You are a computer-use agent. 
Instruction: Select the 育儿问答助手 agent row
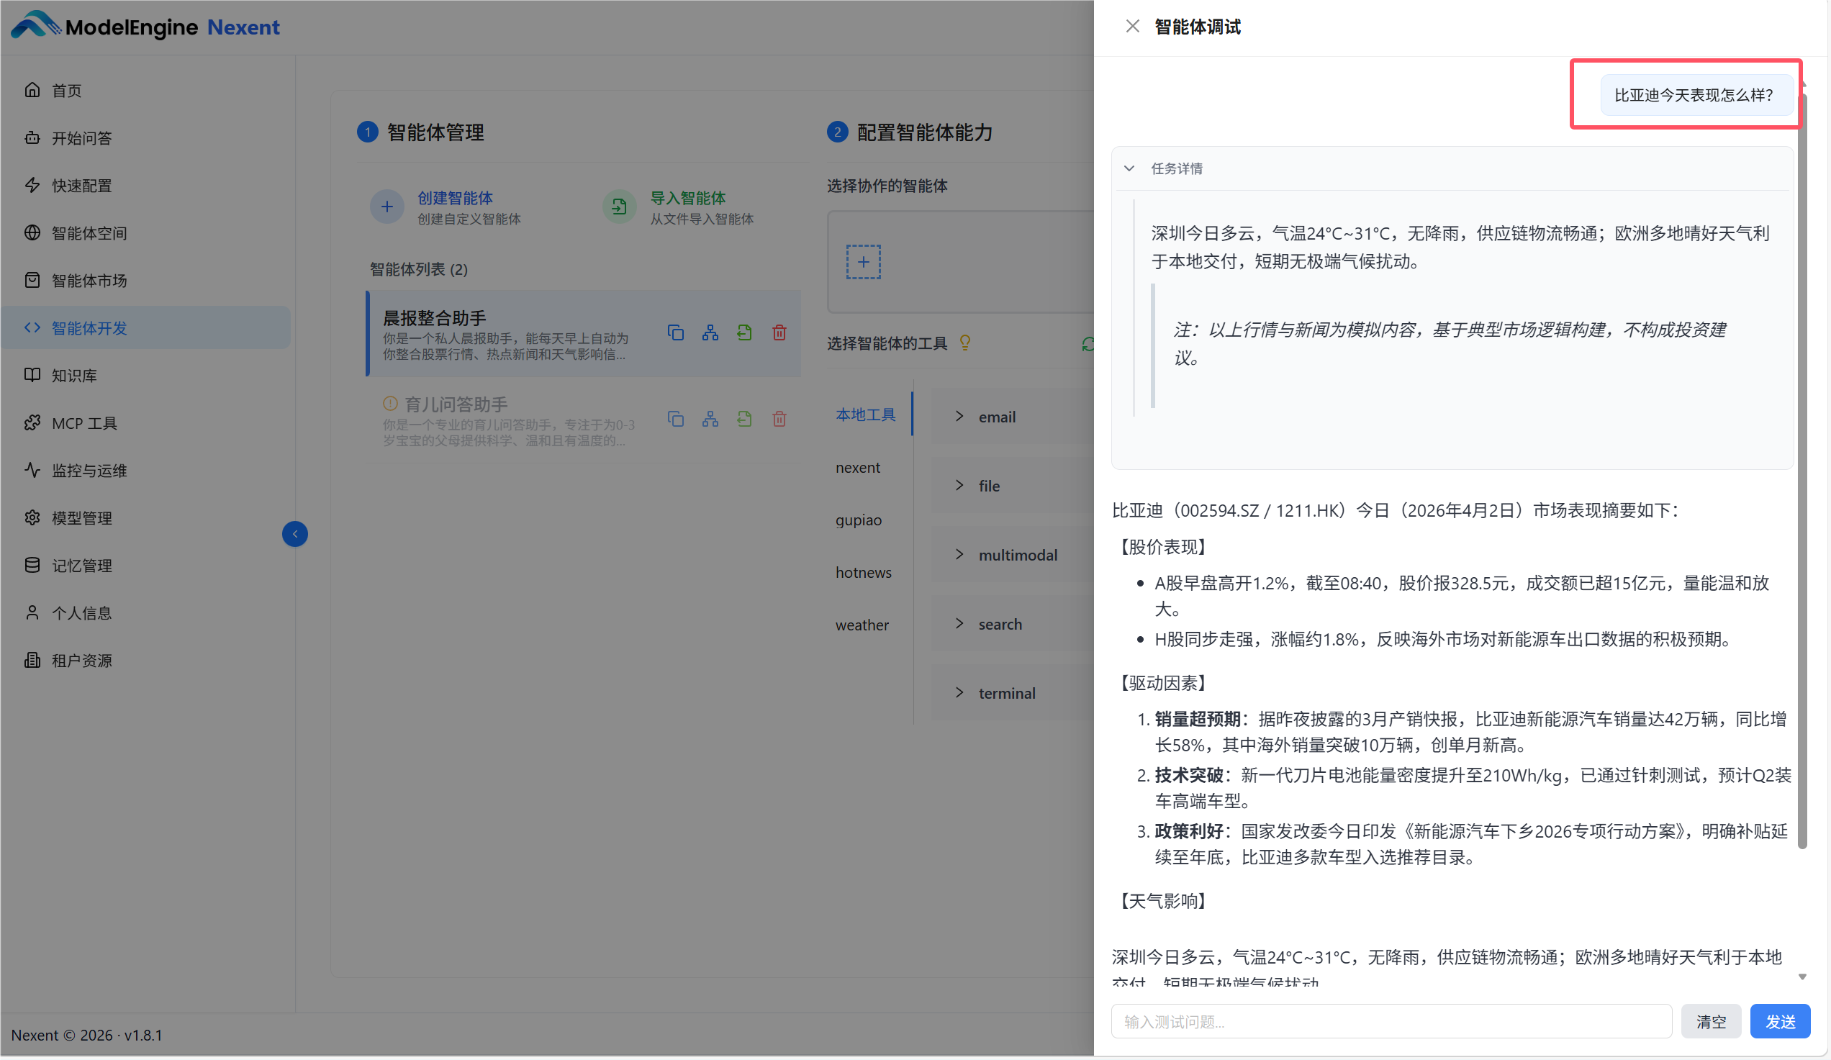click(584, 420)
